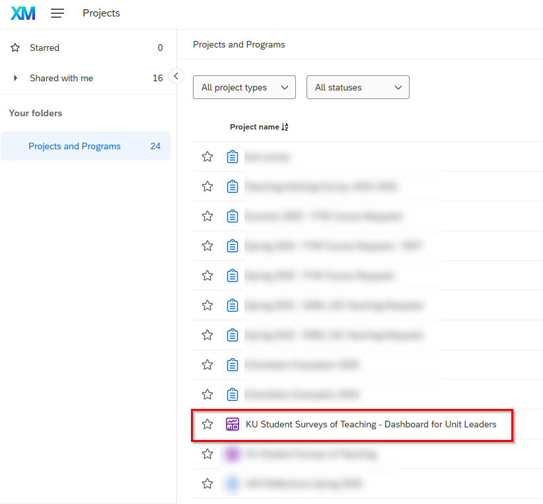
Task: Collapse the sidebar with the left chevron
Action: [176, 76]
